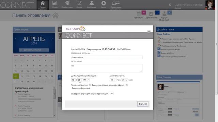Open the Панель Управления home tab
Image resolution: width=218 pixels, height=122 pixels.
43,5
